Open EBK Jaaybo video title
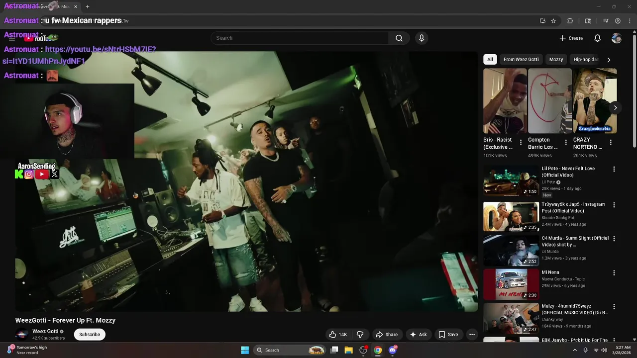The height and width of the screenshot is (358, 637). click(x=575, y=341)
